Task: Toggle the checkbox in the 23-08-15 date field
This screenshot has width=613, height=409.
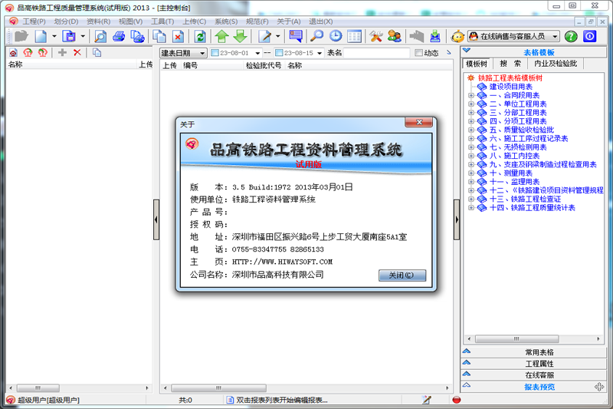Action: click(x=279, y=53)
